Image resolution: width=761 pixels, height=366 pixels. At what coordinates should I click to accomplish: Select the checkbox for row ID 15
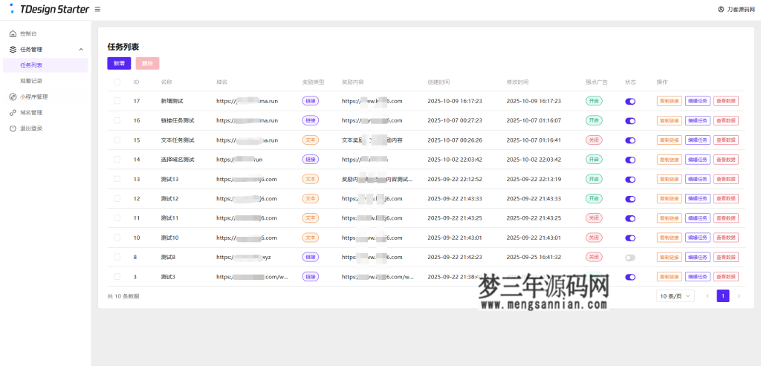(117, 140)
